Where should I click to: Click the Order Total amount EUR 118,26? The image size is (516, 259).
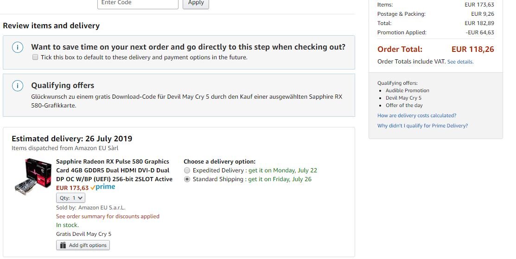pyautogui.click(x=472, y=49)
